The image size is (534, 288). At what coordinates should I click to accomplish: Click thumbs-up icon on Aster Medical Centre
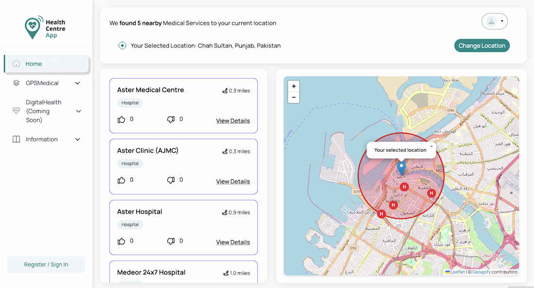tap(121, 119)
